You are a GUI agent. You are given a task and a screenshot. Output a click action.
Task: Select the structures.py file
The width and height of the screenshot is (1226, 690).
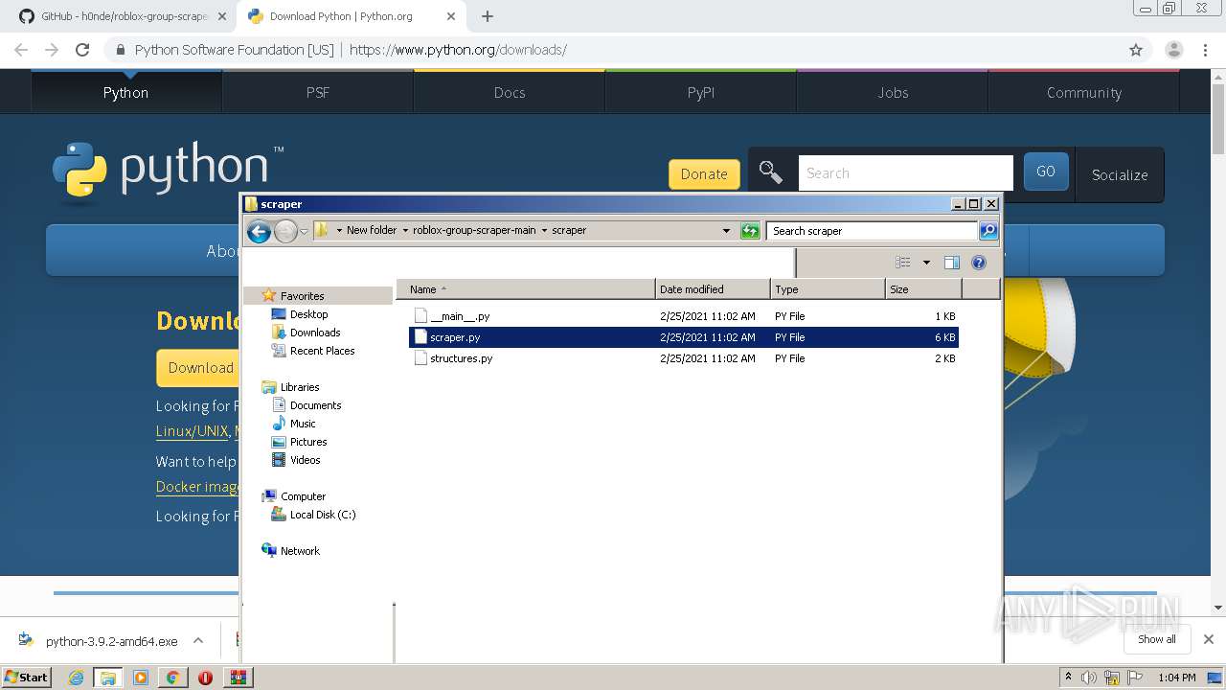coord(684,358)
